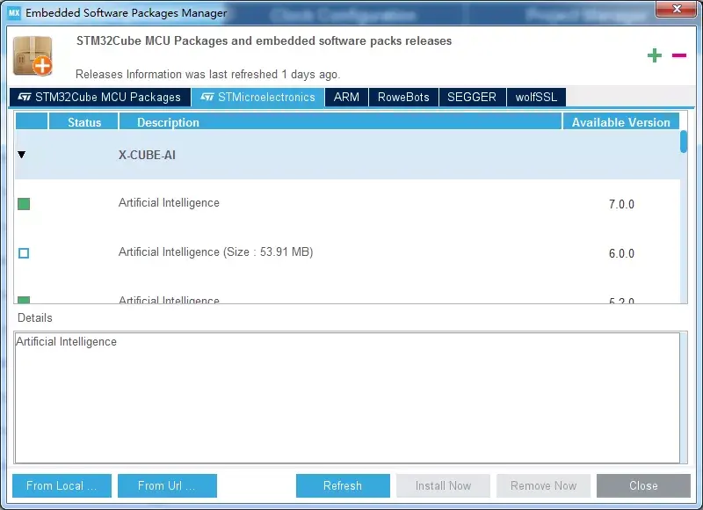Click the red minus icon to remove packages
This screenshot has width=703, height=510.
tap(678, 55)
